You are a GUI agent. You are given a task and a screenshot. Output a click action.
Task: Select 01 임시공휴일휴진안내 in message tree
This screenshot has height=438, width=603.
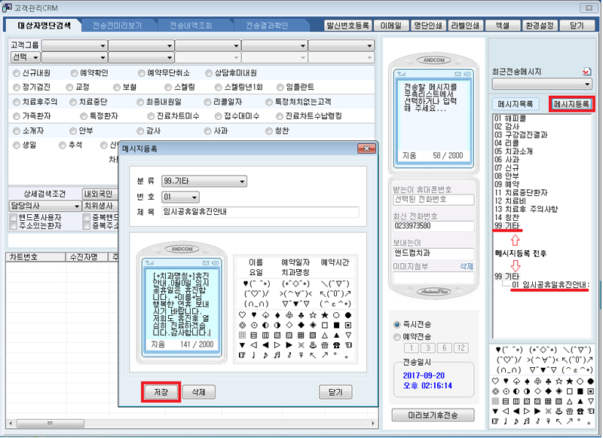[x=550, y=284]
